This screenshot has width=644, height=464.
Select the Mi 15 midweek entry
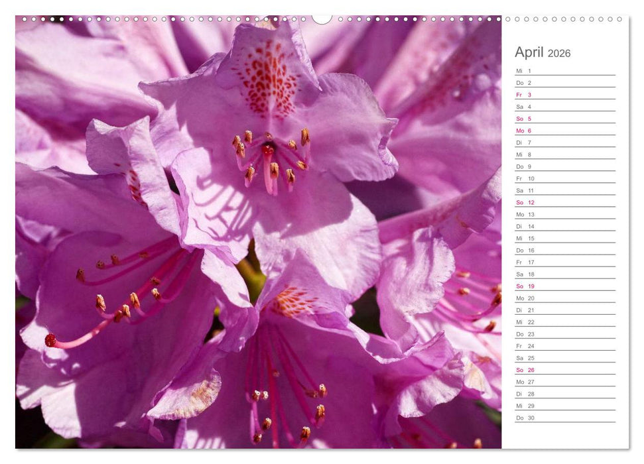click(x=524, y=238)
